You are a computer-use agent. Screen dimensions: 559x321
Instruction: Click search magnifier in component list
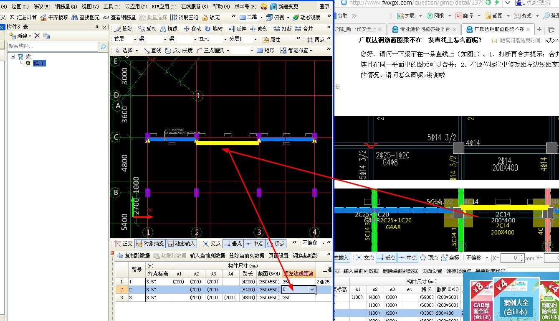click(103, 46)
